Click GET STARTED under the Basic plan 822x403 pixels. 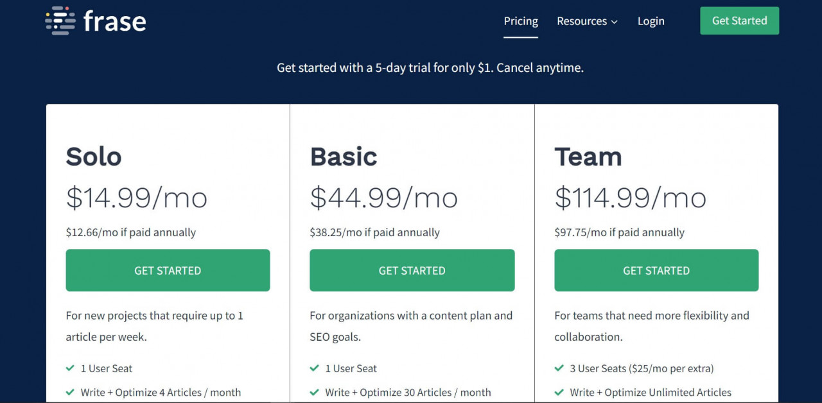412,270
